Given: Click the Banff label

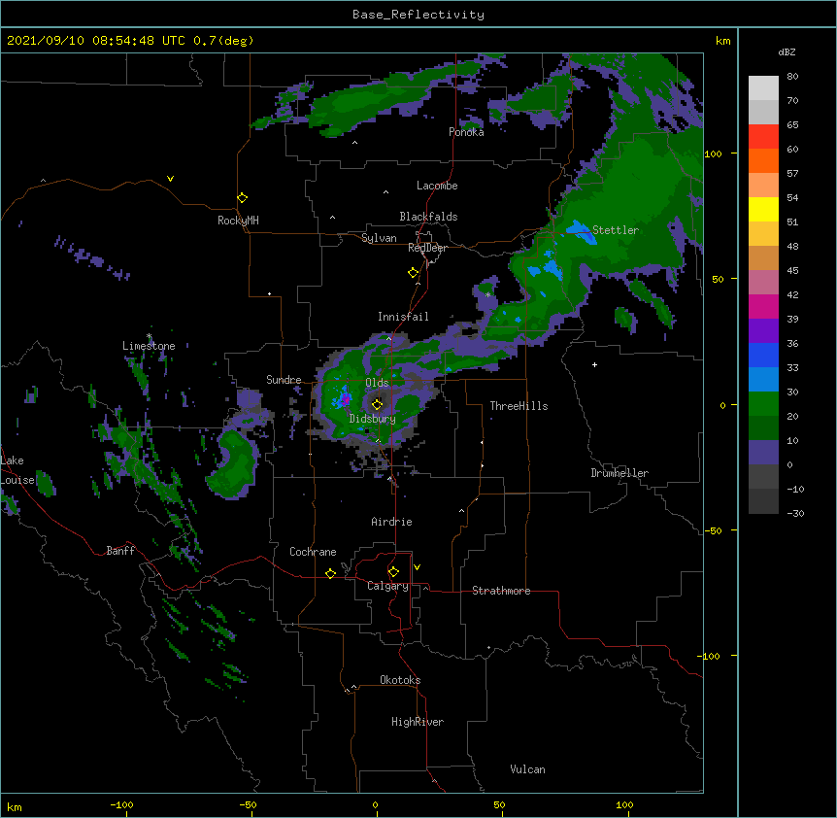Looking at the screenshot, I should [120, 551].
